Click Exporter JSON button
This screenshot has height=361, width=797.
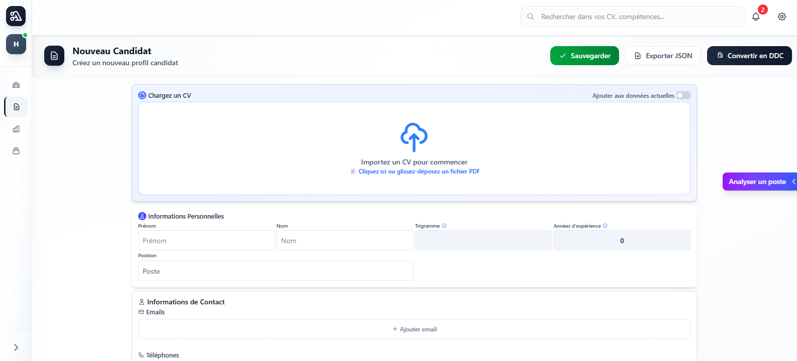coord(663,56)
